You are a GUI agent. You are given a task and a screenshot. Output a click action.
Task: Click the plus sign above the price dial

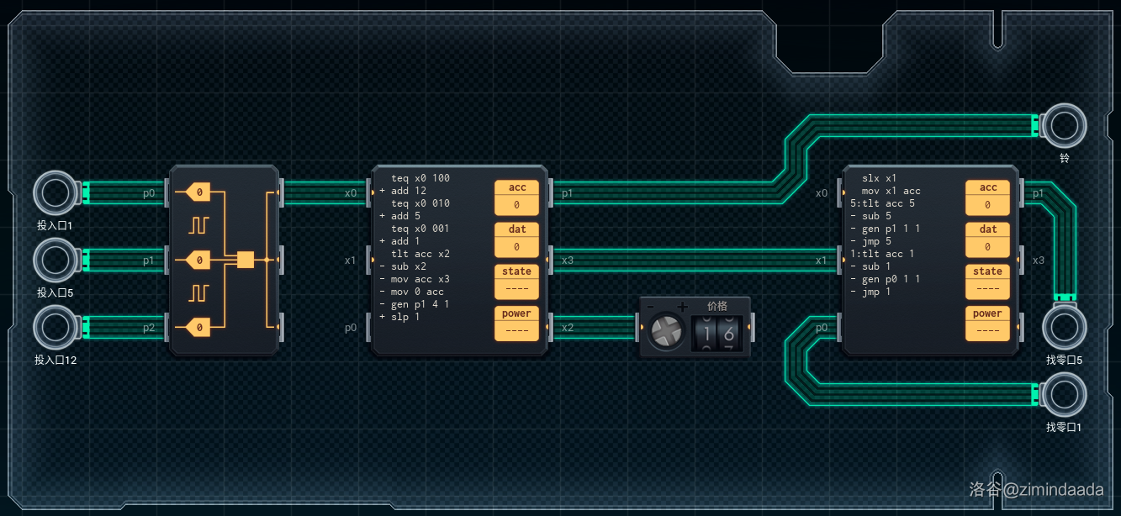click(683, 306)
